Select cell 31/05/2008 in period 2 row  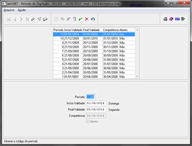coord(111,72)
